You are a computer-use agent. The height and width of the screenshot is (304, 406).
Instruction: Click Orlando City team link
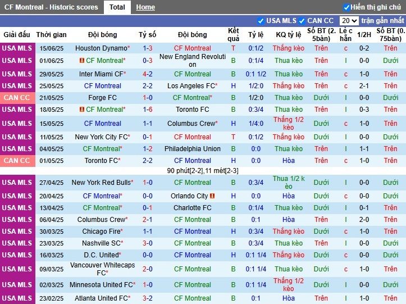point(189,196)
